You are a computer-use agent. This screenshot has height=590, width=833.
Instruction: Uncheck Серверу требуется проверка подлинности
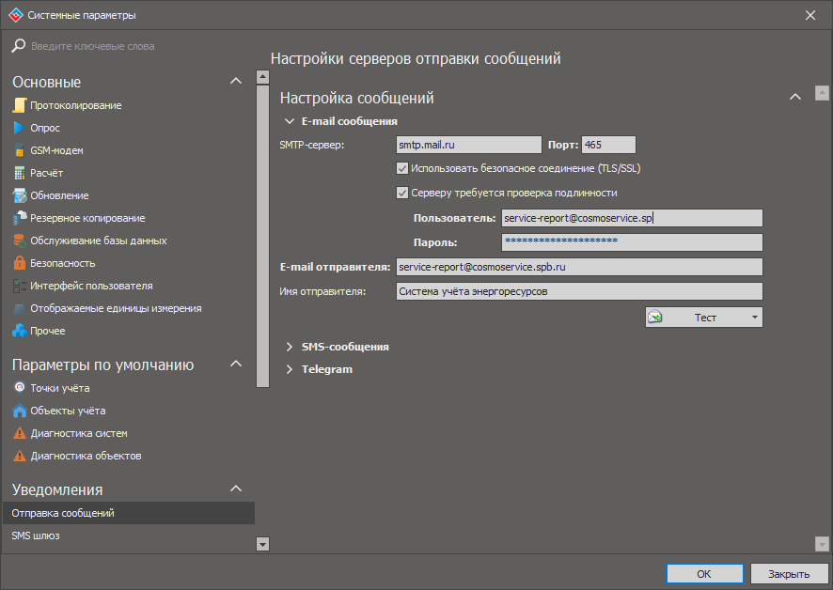click(x=402, y=193)
